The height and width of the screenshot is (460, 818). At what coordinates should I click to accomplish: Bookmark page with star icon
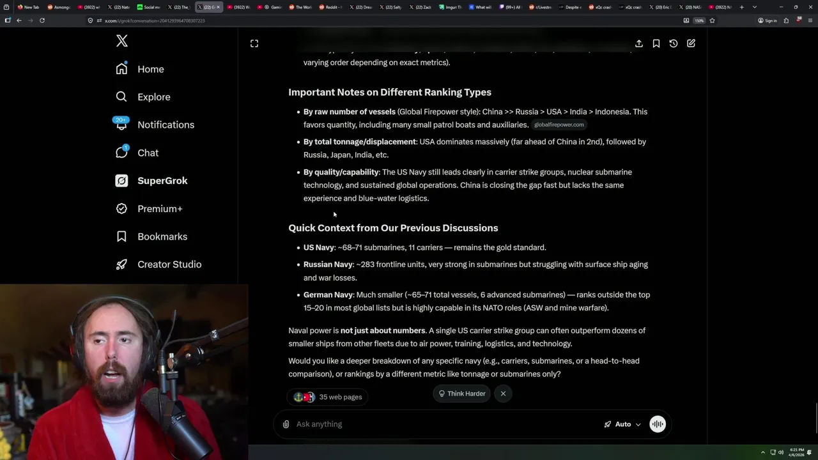click(712, 20)
